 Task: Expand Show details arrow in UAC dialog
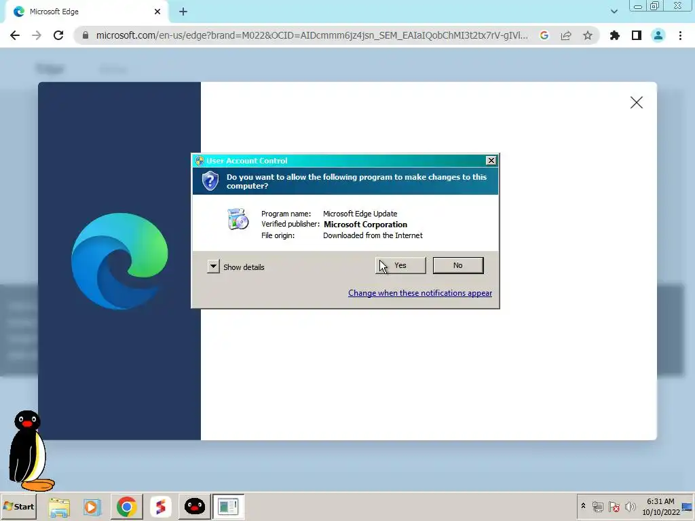tap(213, 266)
